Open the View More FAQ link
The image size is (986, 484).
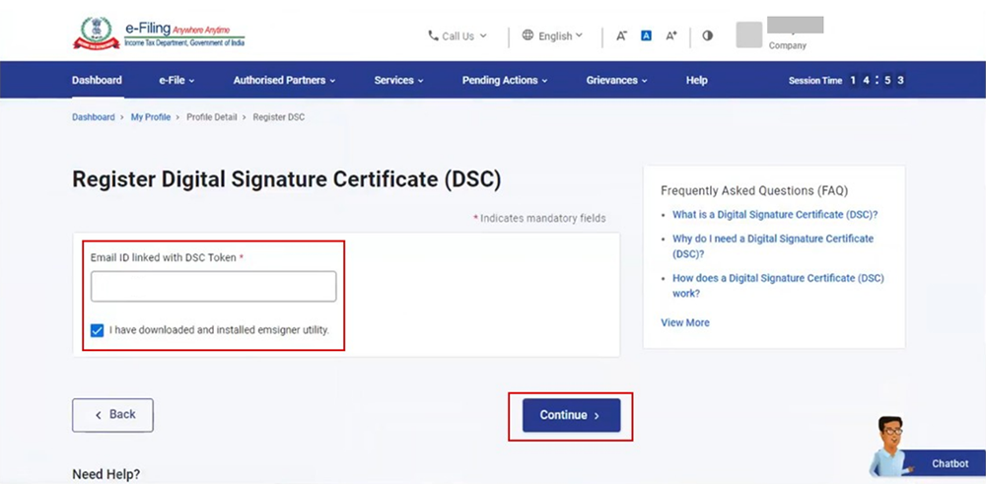[x=684, y=322]
